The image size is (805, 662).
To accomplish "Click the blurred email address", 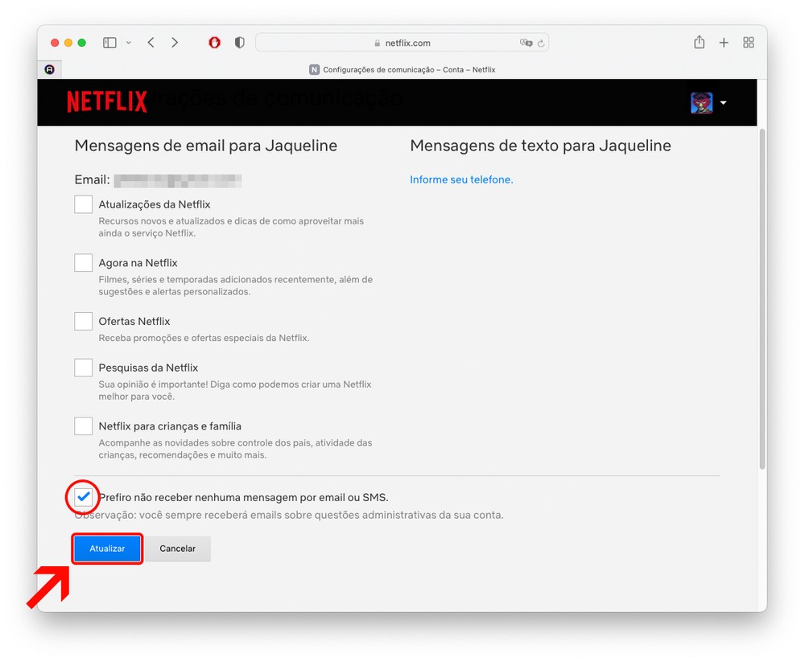I will (178, 181).
